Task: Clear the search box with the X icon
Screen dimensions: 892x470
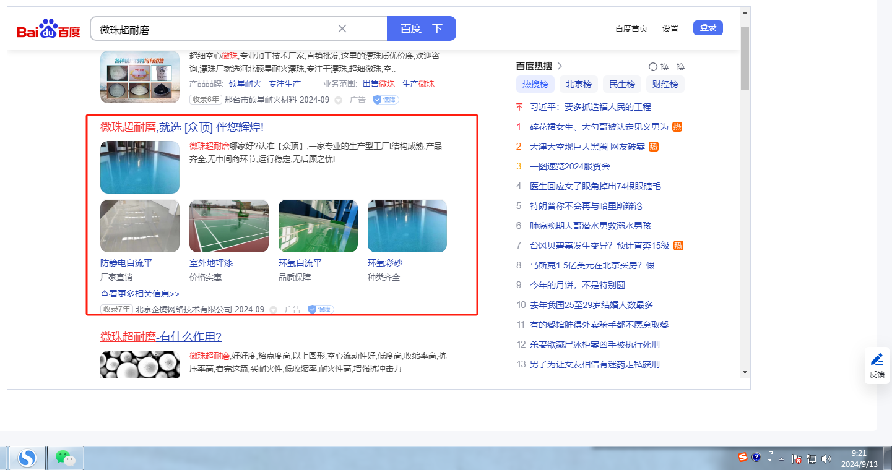Action: (342, 28)
